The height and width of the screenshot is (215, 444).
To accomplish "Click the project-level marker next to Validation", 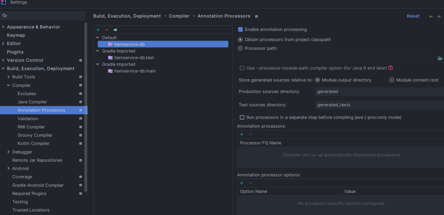I will click(x=80, y=119).
